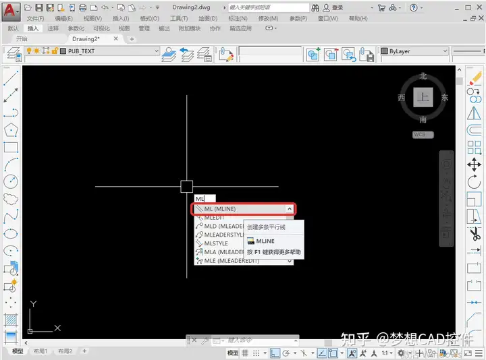The image size is (486, 360).
Task: Toggle Ortho mode in status bar
Action: 275,353
